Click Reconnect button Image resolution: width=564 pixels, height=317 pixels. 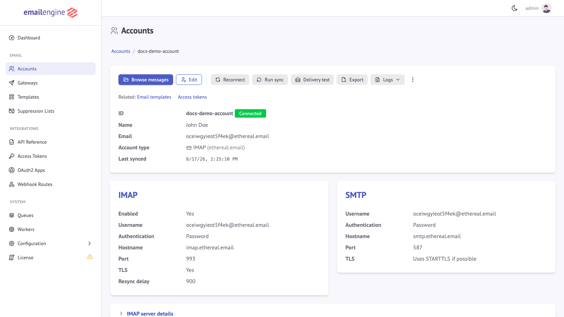230,80
